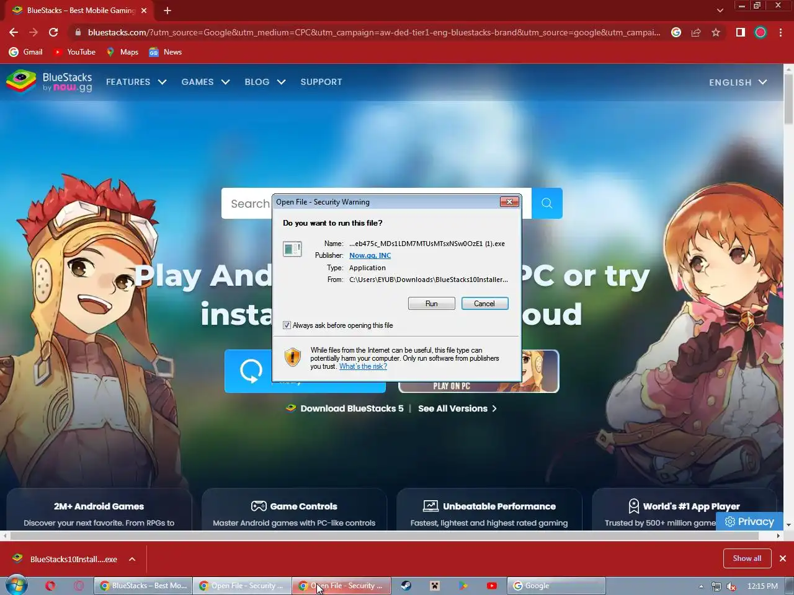
Task: Click the muted volume tray icon
Action: tap(732, 586)
